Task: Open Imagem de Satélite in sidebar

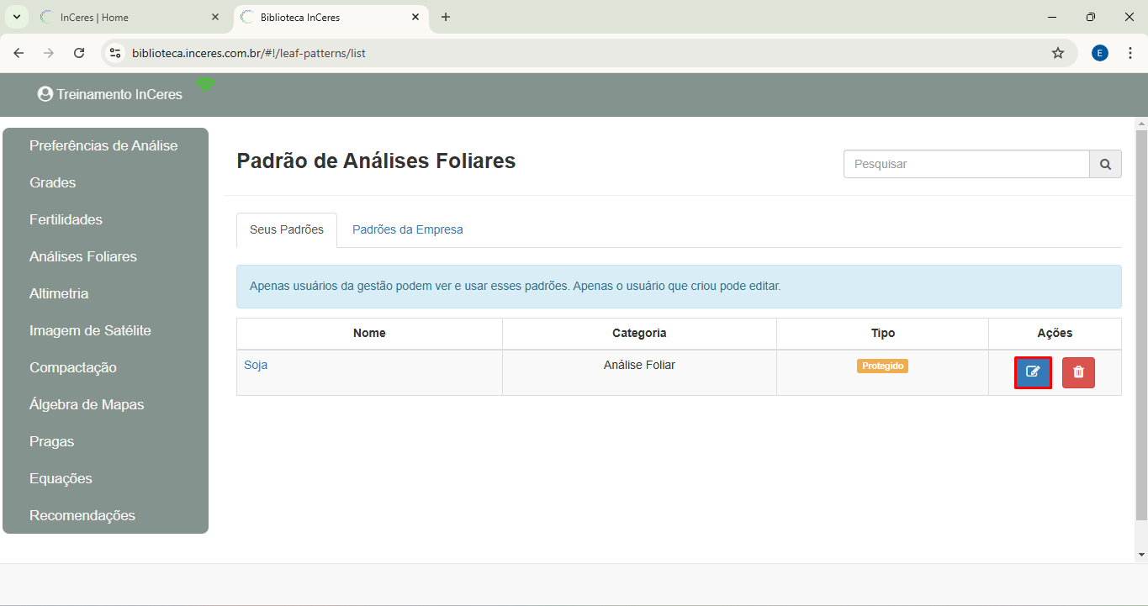Action: (90, 330)
